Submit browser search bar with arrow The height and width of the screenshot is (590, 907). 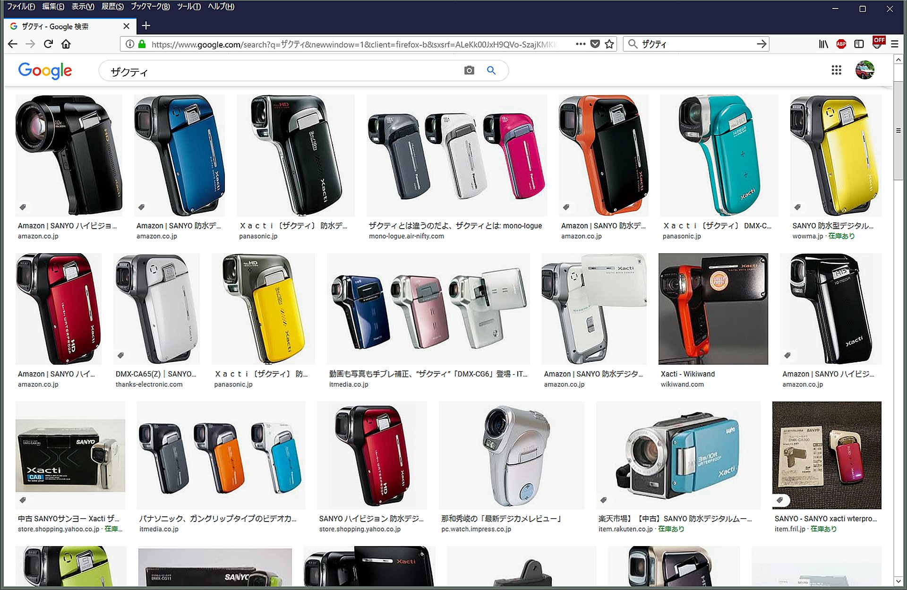(x=761, y=44)
